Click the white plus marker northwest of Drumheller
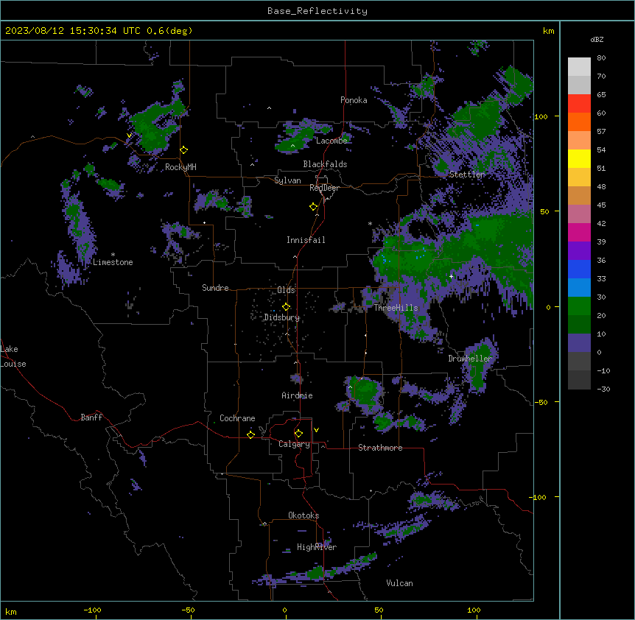This screenshot has height=620, width=635. pos(451,276)
